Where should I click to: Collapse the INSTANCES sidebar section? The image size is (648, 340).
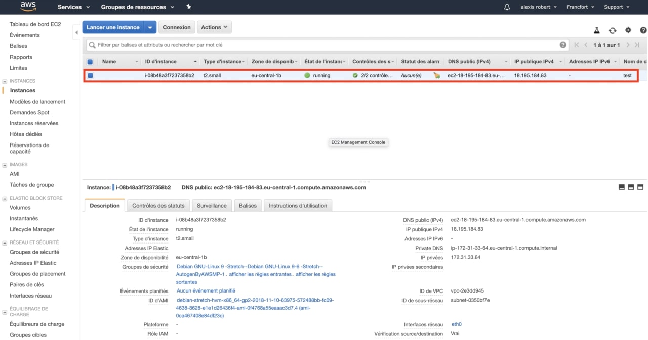(5, 81)
